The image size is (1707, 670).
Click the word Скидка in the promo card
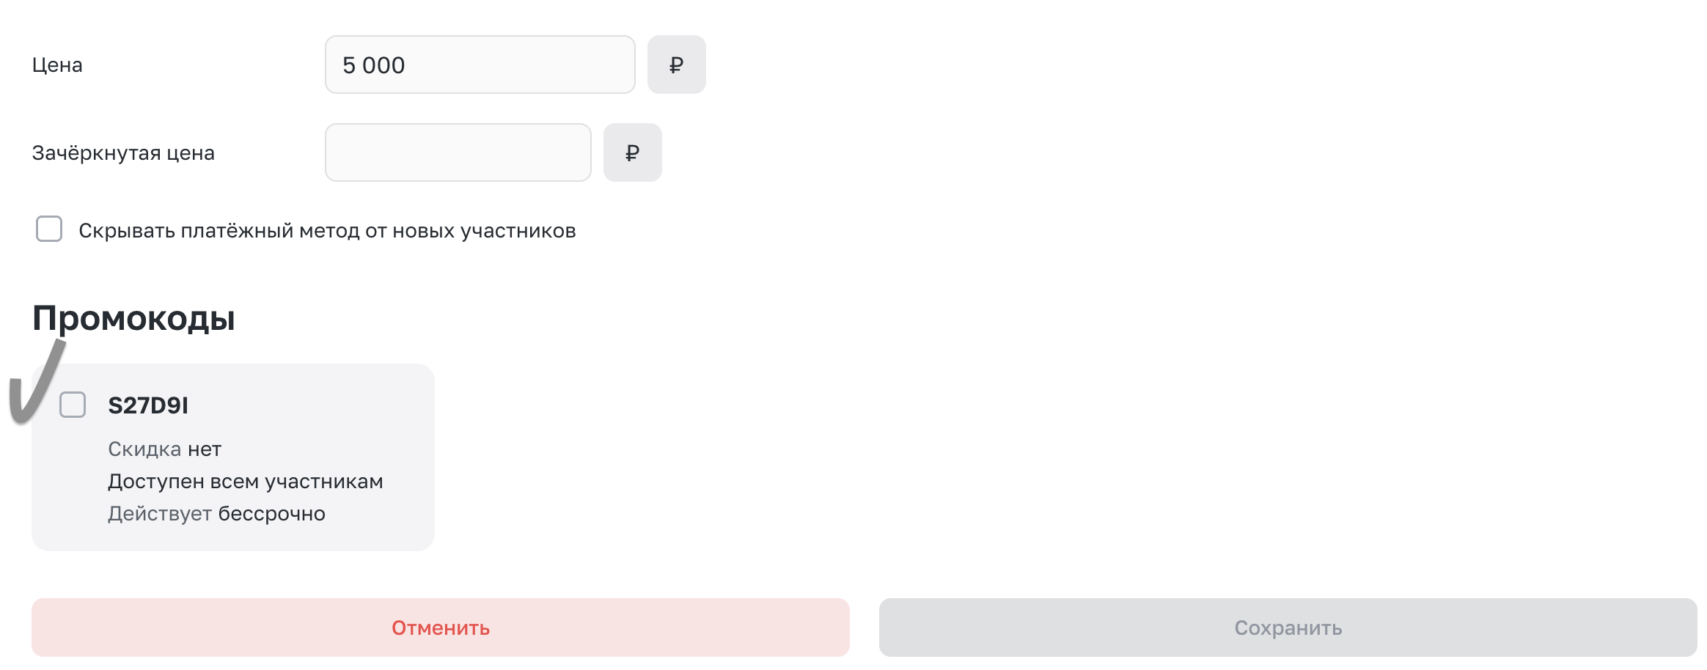click(144, 449)
